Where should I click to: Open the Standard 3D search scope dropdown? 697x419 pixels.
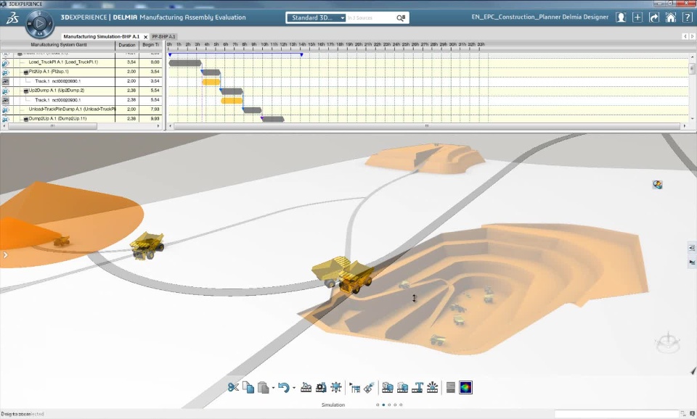tap(316, 17)
